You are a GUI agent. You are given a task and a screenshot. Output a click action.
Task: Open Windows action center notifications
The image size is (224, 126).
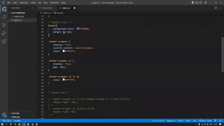click(x=220, y=124)
